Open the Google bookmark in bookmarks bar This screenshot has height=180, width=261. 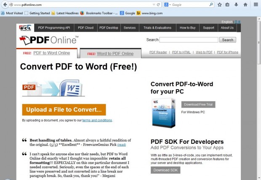pos(128,13)
